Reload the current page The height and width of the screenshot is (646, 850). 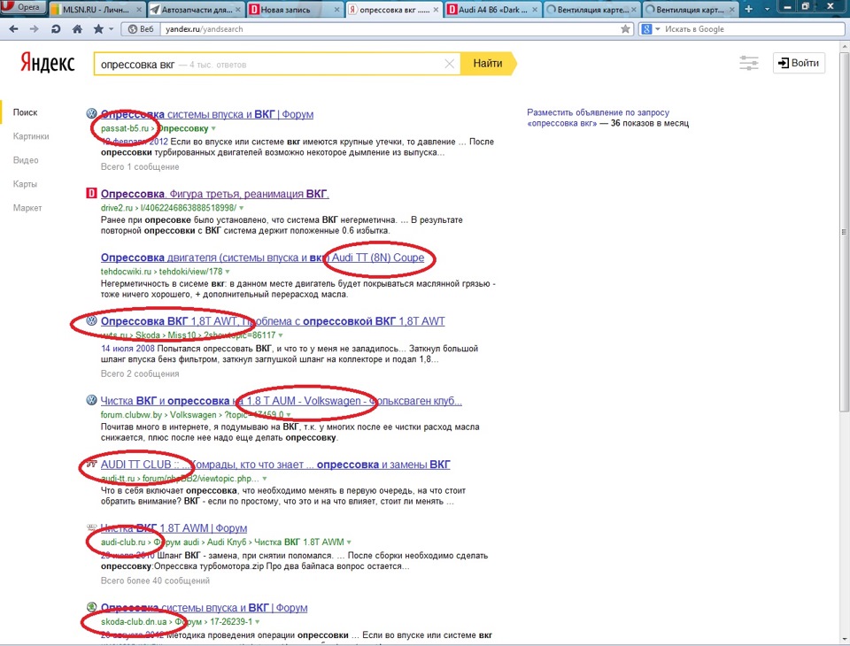(56, 29)
